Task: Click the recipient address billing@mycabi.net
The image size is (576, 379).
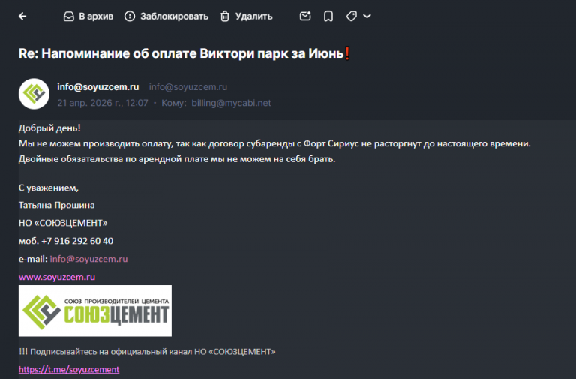Action: 231,103
